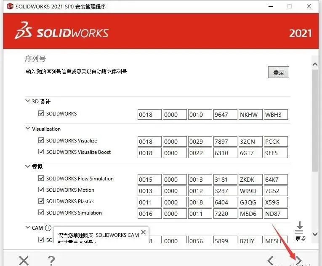Uncheck SOLIDWORKS Flow Simulation checkbox
The image size is (322, 266).
(x=41, y=178)
